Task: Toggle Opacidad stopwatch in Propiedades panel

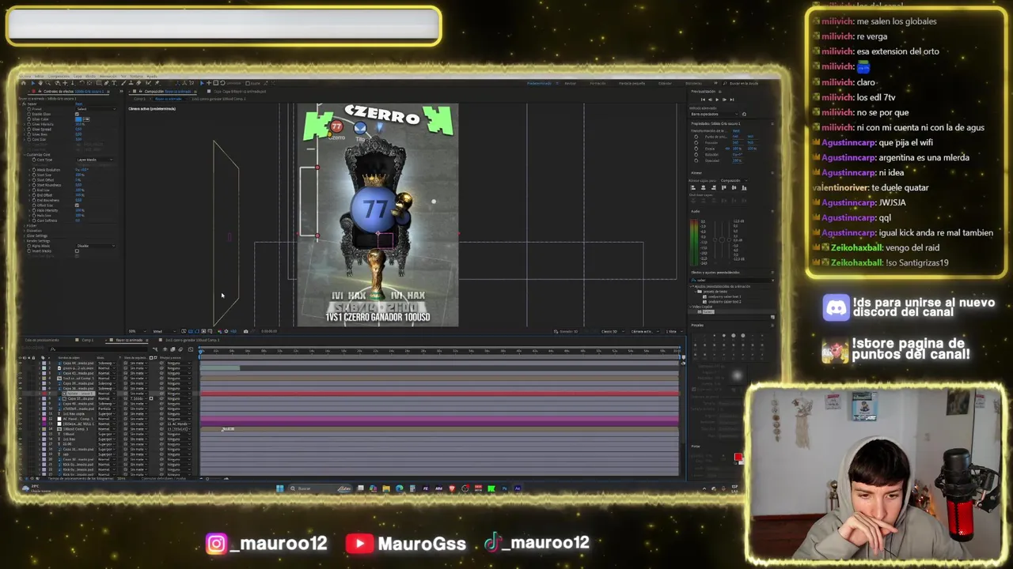Action: (696, 160)
